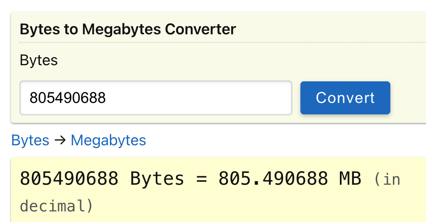Open the Megabytes breadcrumb link
426x222 pixels.
click(x=108, y=140)
